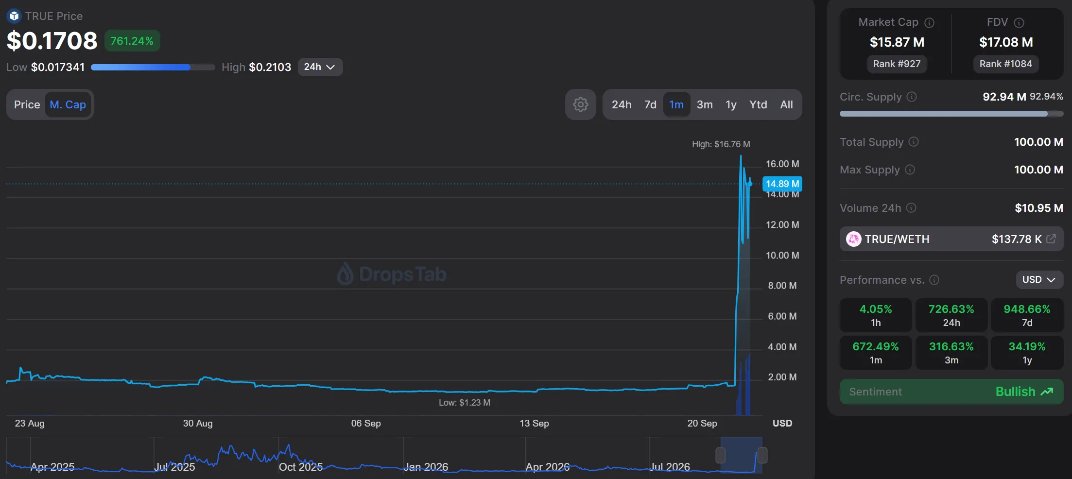1072x479 pixels.
Task: Click the Total Supply info icon
Action: [x=914, y=142]
